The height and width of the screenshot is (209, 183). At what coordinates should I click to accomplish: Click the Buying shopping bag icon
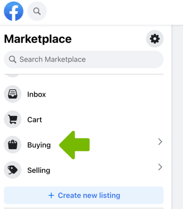(13, 145)
